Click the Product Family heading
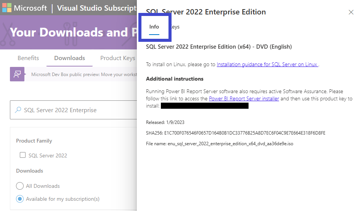 click(x=34, y=141)
